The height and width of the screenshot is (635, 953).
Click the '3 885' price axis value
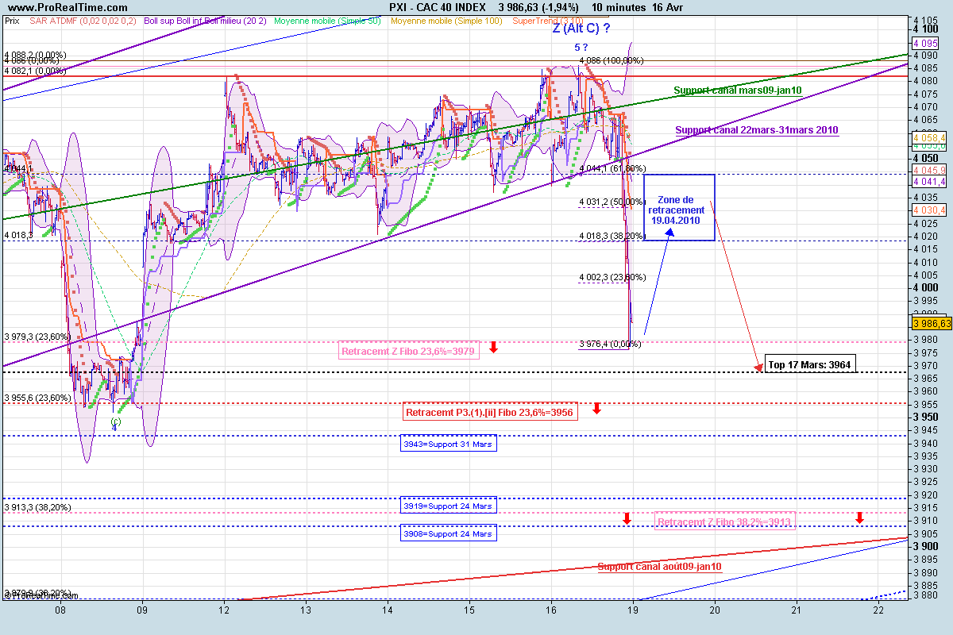coord(927,585)
